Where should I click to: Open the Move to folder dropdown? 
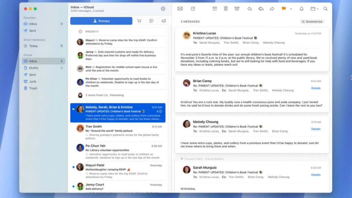[314, 9]
